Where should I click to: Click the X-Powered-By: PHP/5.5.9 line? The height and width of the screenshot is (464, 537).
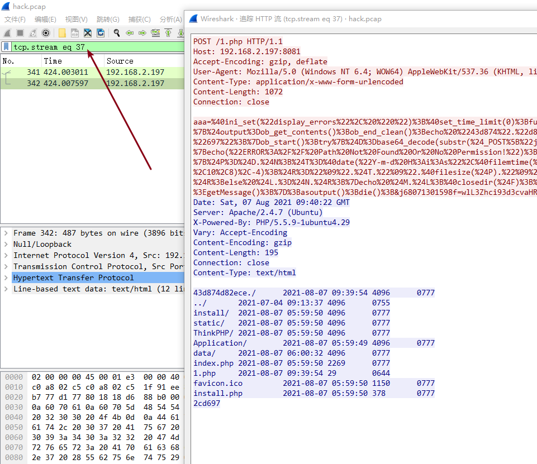pyautogui.click(x=271, y=222)
